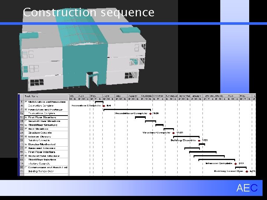Select the Building Turned Over task name
The height and width of the screenshot is (200, 267).
click(x=41, y=171)
